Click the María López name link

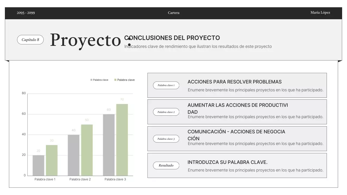tap(320, 12)
